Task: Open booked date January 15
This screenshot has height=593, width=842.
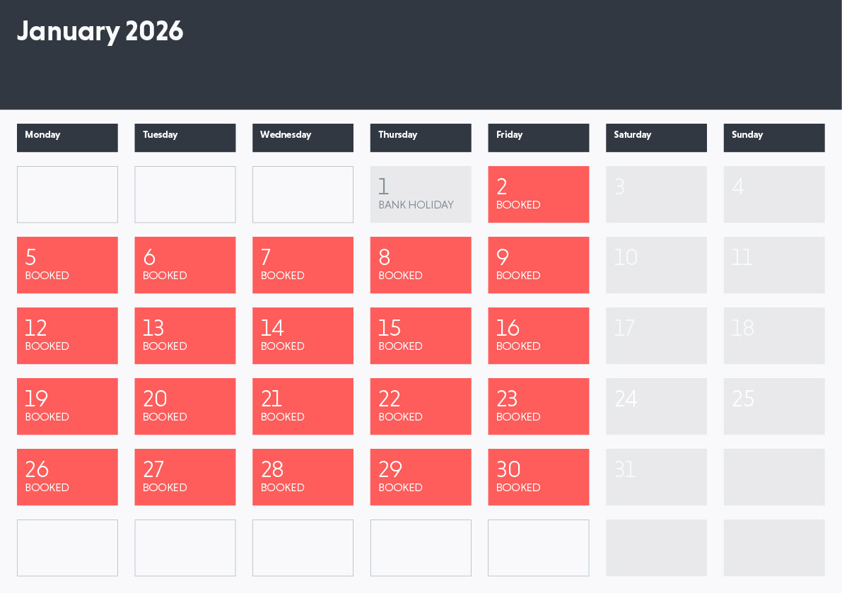Action: point(421,336)
